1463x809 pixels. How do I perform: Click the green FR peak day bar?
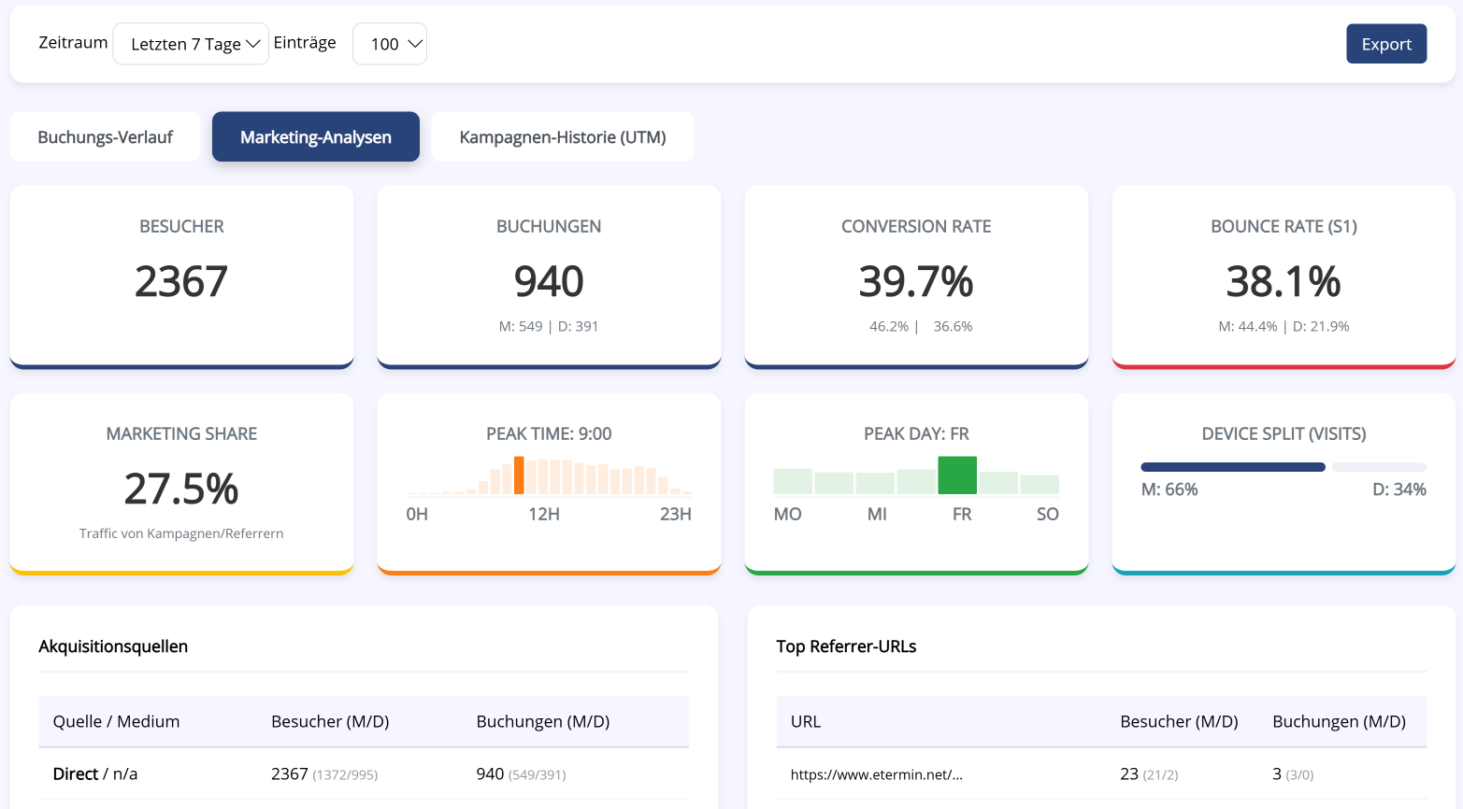tap(957, 475)
